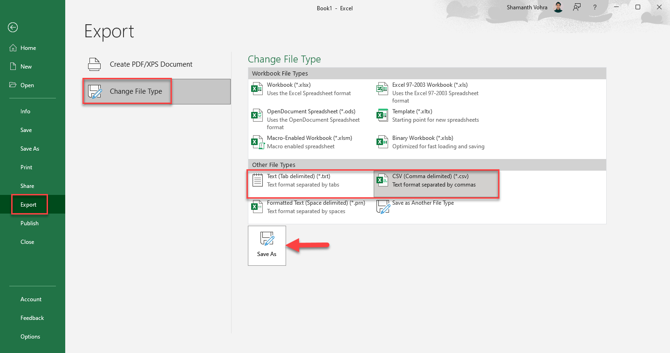Screen dimensions: 670x353
Task: Click the New document icon
Action: pyautogui.click(x=13, y=67)
